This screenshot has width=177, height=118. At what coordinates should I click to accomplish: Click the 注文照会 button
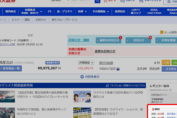tap(169, 69)
